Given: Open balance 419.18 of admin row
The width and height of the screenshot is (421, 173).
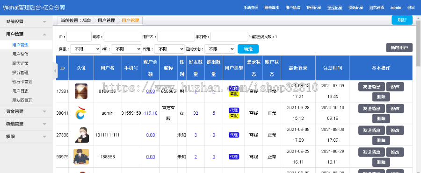Looking at the screenshot, I should [x=150, y=113].
